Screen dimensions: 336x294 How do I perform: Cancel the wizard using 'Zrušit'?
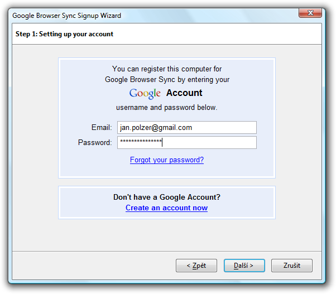(292, 266)
